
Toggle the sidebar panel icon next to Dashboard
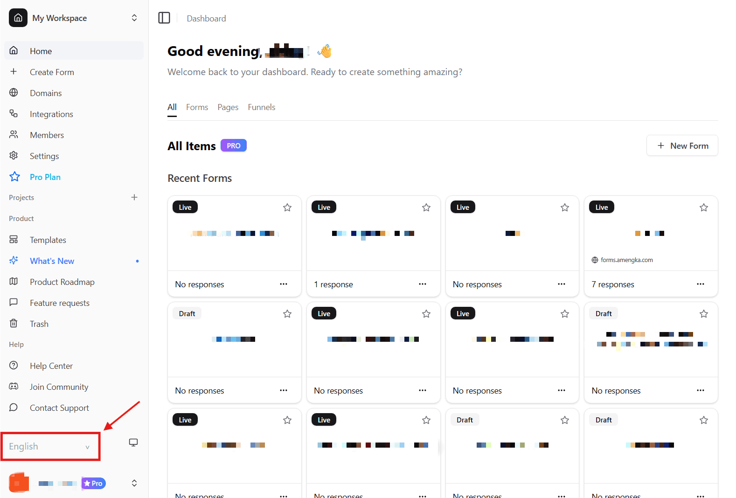point(164,18)
